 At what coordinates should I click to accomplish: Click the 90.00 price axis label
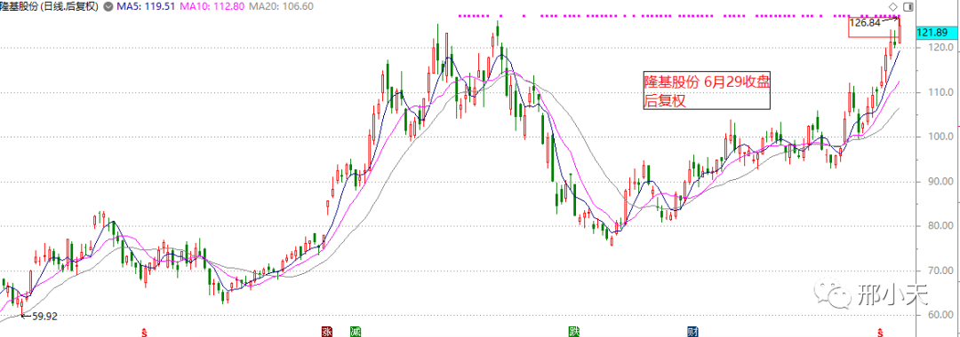coord(941,182)
